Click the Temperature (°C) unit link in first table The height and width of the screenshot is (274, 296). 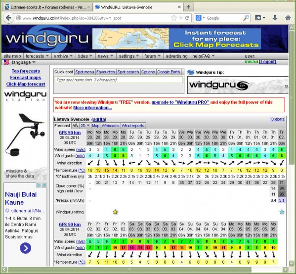[x=82, y=170]
